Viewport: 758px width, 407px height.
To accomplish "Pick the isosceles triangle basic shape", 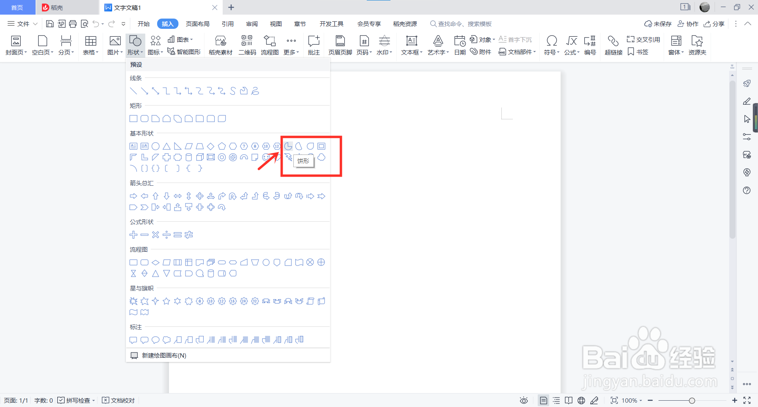I will 167,146.
